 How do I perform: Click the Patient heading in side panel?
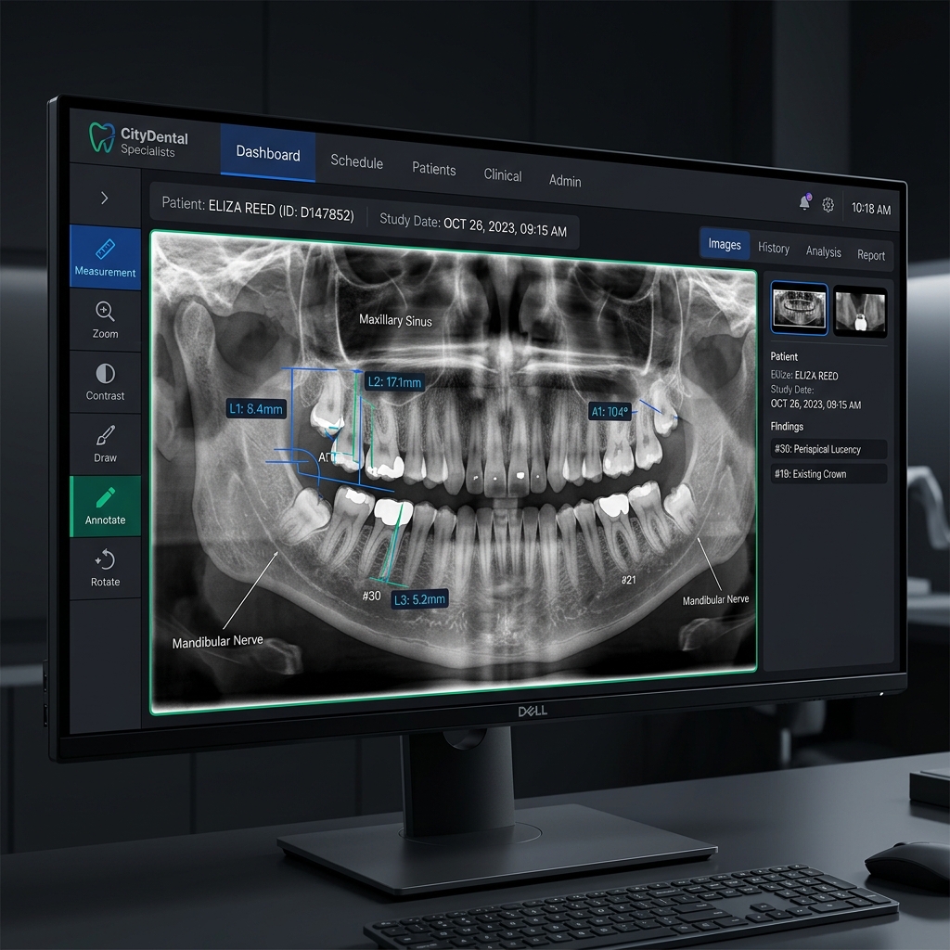point(784,356)
